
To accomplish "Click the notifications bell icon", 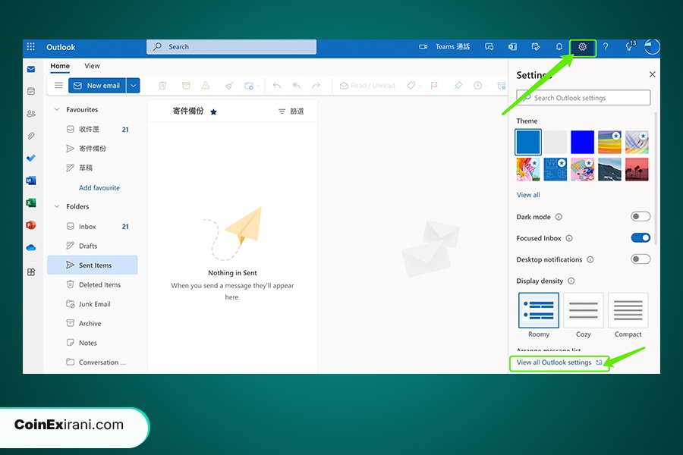I will pyautogui.click(x=559, y=47).
